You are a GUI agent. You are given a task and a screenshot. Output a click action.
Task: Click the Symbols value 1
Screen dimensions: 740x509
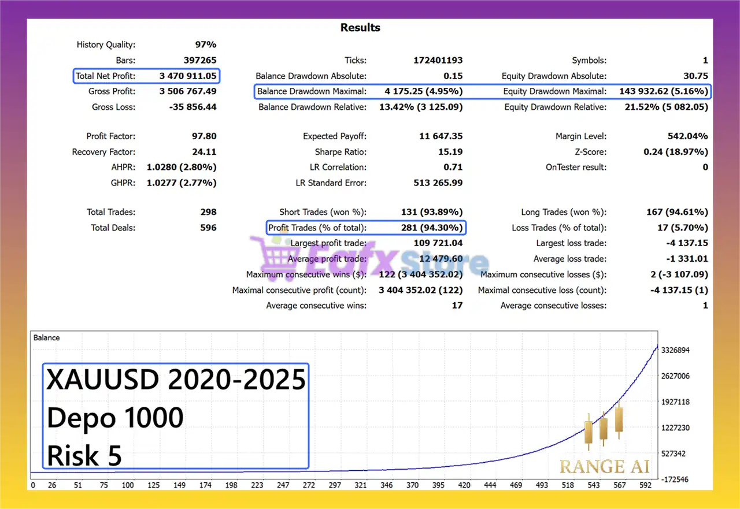click(705, 60)
